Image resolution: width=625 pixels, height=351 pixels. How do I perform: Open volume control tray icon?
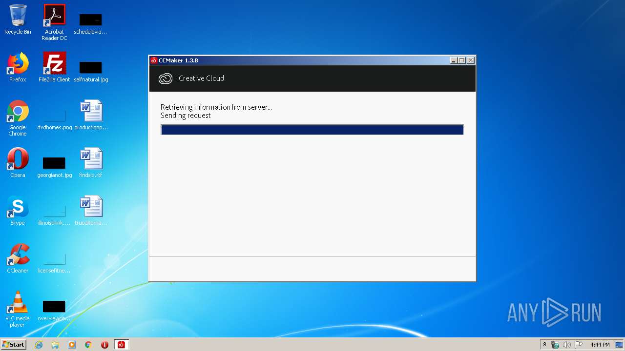[566, 345]
